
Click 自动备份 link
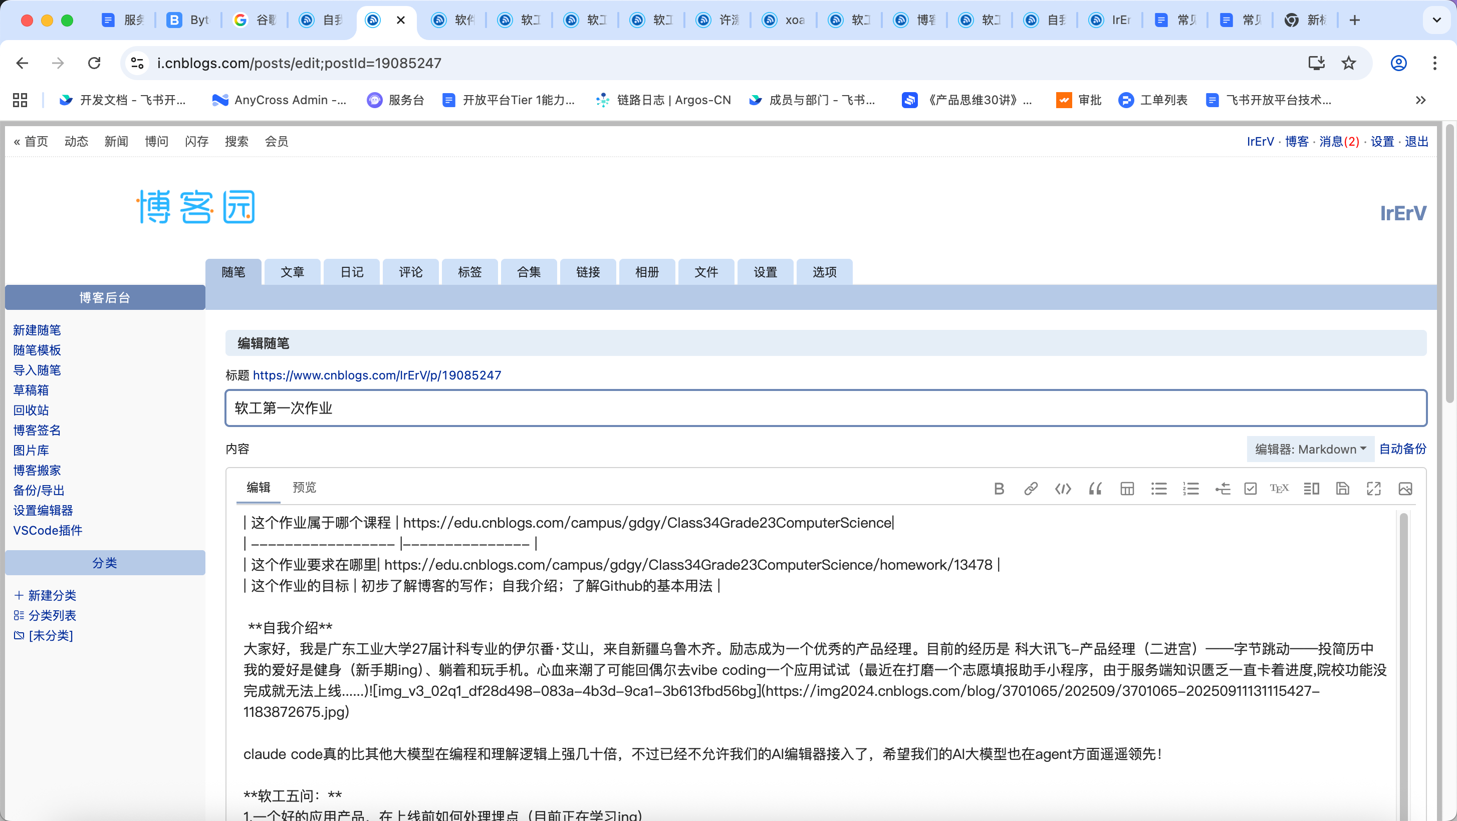coord(1403,449)
